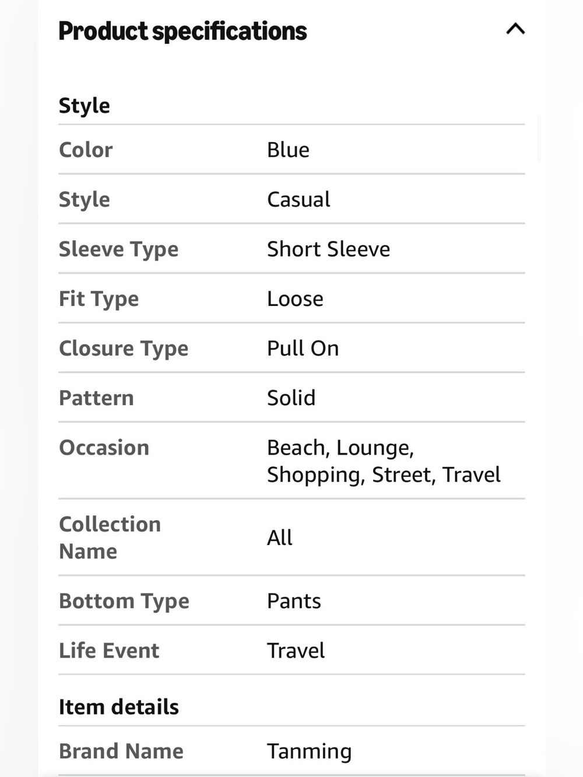Select Beach, Lounge occasion text
Screen dimensions: 583x777
point(340,448)
